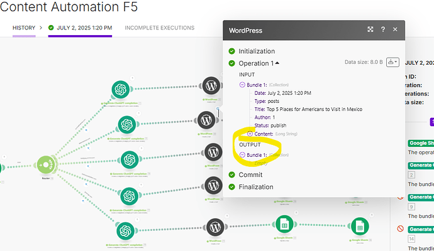This screenshot has height=251, width=434.
Task: Click the Author: 1 field
Action: tap(265, 117)
